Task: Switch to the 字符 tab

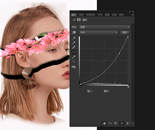Action: coord(100,15)
